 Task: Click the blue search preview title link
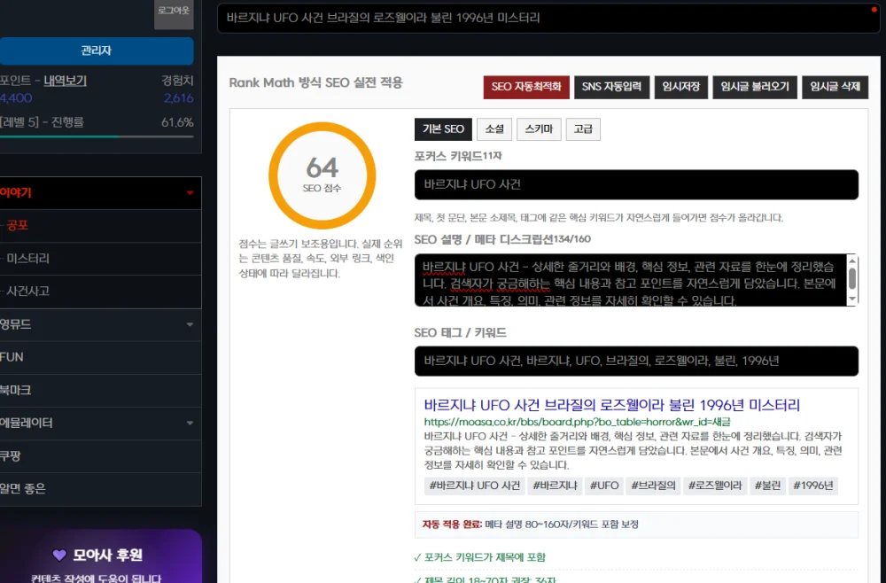612,405
